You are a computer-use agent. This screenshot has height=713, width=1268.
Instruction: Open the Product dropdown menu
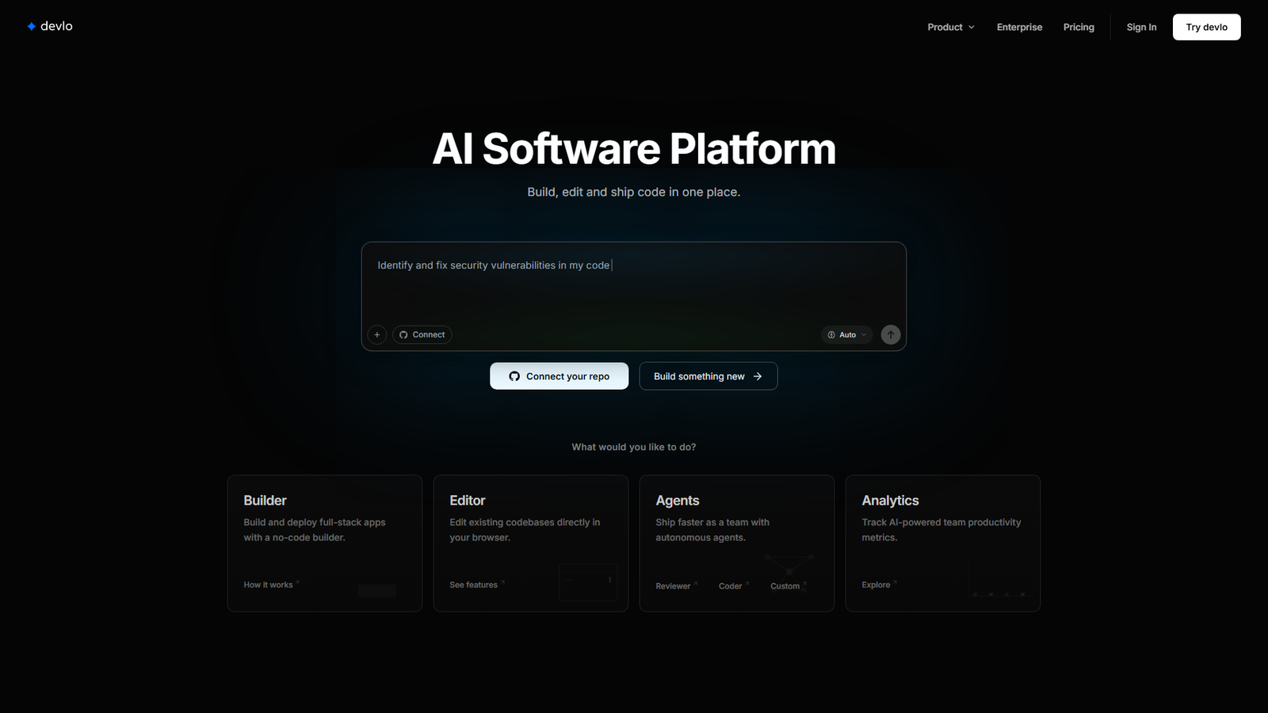click(950, 26)
